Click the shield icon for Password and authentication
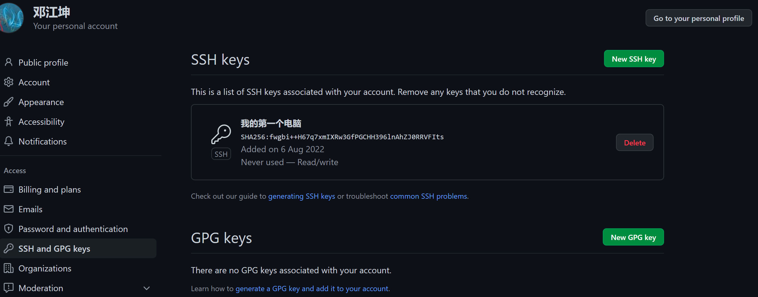This screenshot has height=297, width=758. point(9,229)
